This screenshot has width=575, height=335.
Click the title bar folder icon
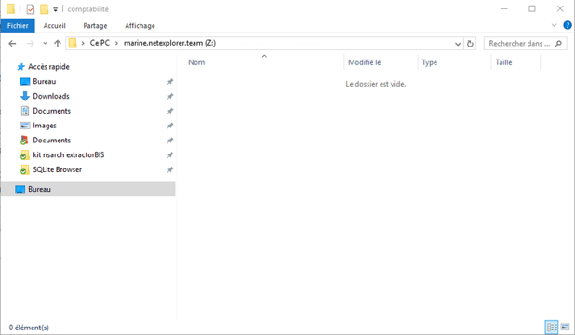point(10,8)
